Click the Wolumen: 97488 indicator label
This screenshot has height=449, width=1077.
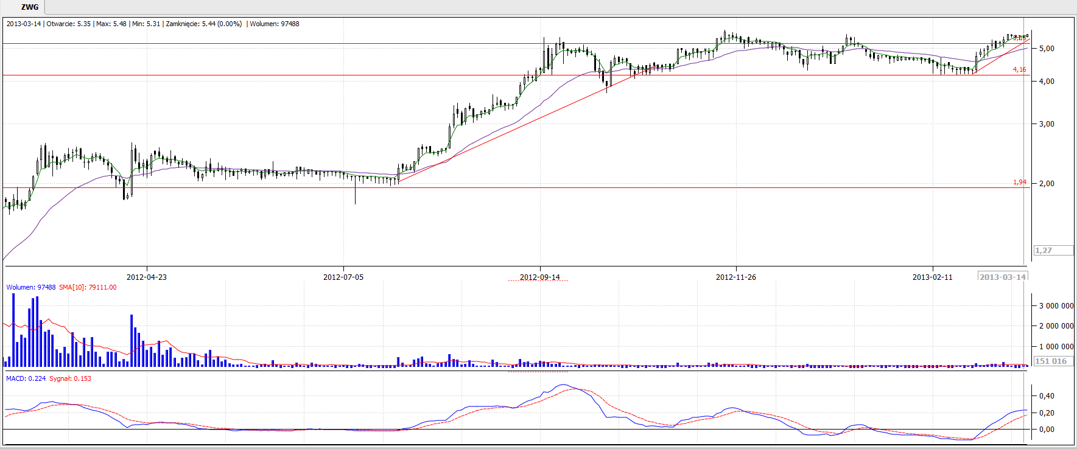click(x=30, y=287)
